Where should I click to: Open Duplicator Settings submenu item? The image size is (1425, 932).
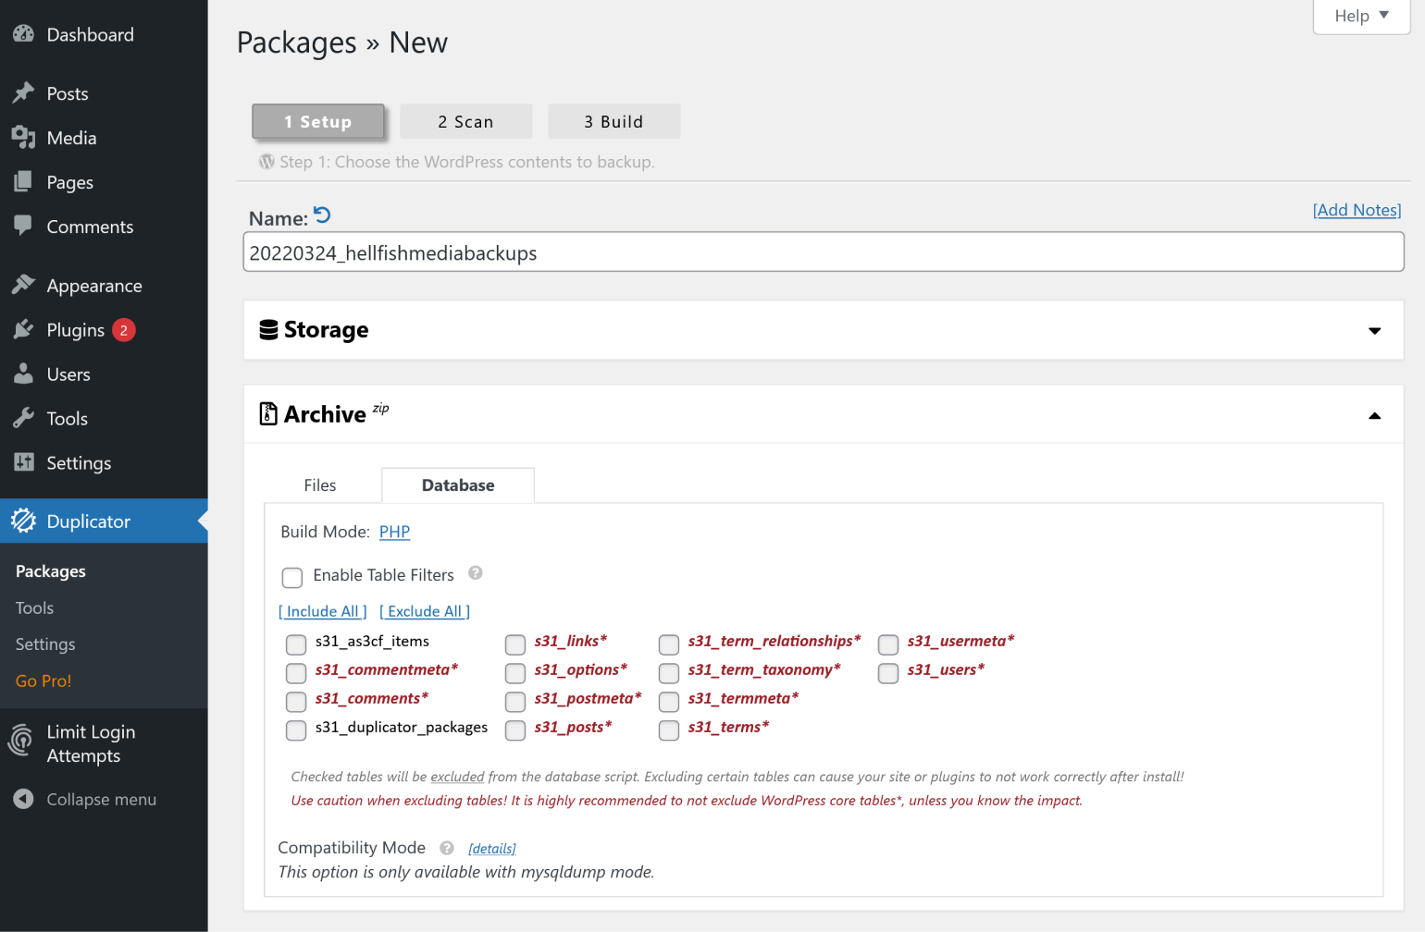[45, 644]
